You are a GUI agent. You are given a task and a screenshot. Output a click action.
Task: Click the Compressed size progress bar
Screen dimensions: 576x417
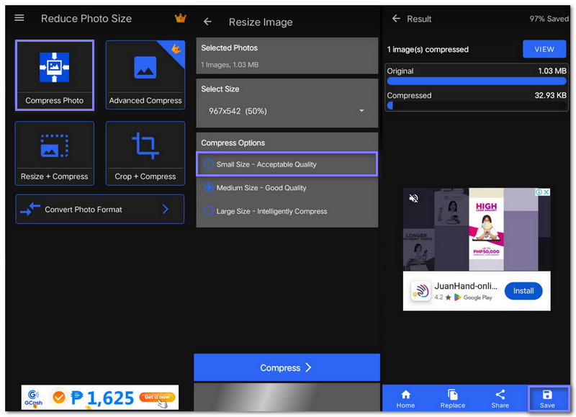click(x=477, y=105)
